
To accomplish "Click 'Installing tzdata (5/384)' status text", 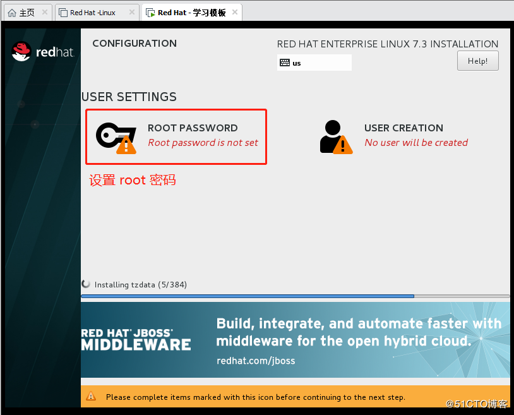I will point(141,284).
